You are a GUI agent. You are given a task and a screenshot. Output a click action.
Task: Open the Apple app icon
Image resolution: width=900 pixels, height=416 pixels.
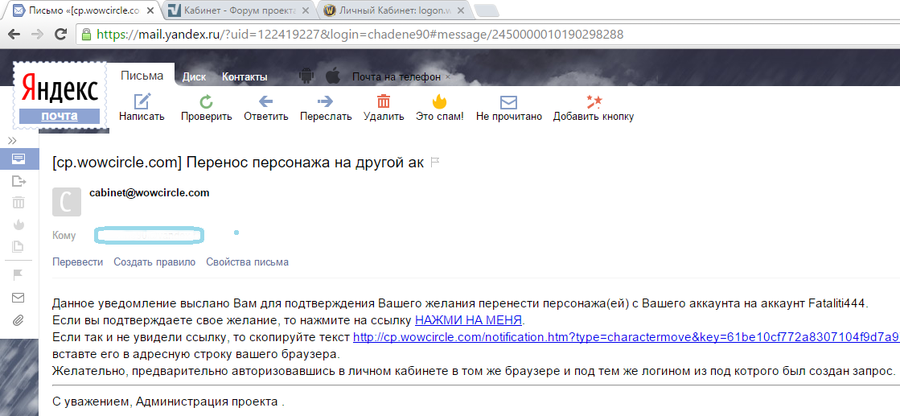click(x=331, y=76)
